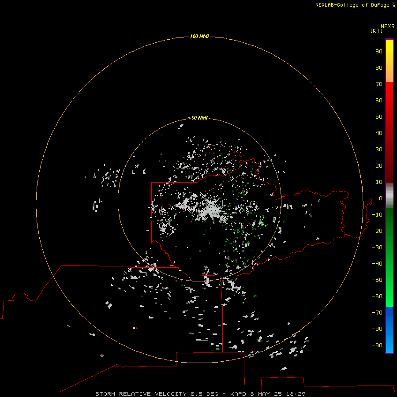Image resolution: width=397 pixels, height=397 pixels.
Task: Pick the yellow-orange segment of the color bar
Action: tap(390, 61)
